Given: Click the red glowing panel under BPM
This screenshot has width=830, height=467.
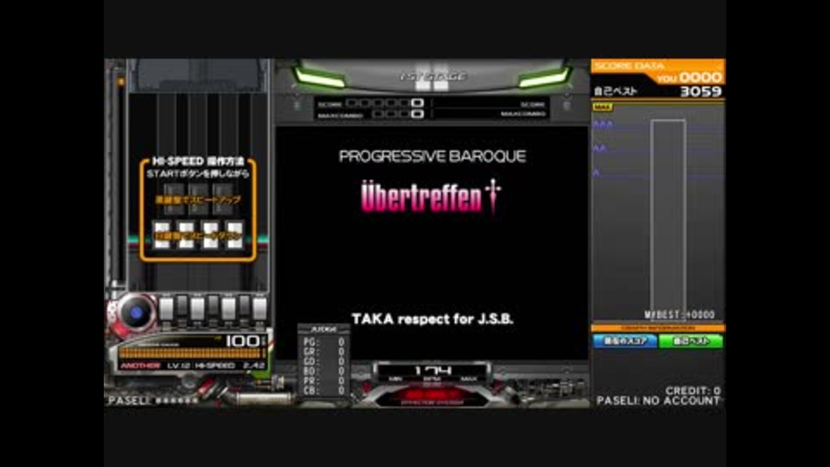Looking at the screenshot, I should click(x=432, y=395).
